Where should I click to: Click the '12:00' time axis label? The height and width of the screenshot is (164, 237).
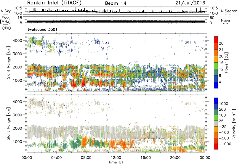point(116,158)
